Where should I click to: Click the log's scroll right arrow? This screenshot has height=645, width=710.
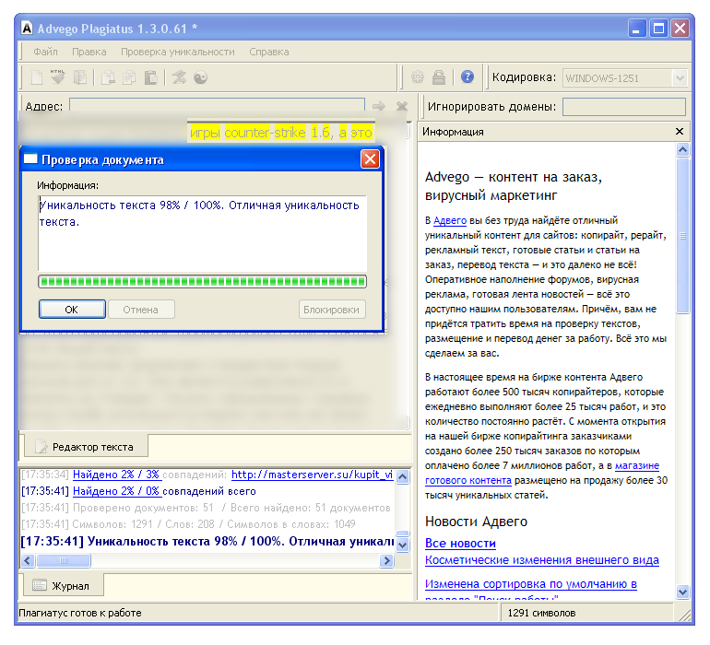click(x=386, y=561)
